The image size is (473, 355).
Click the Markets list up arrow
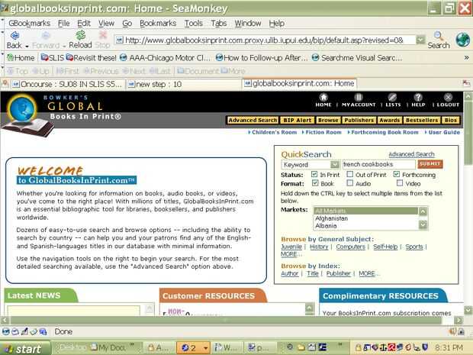pyautogui.click(x=423, y=211)
